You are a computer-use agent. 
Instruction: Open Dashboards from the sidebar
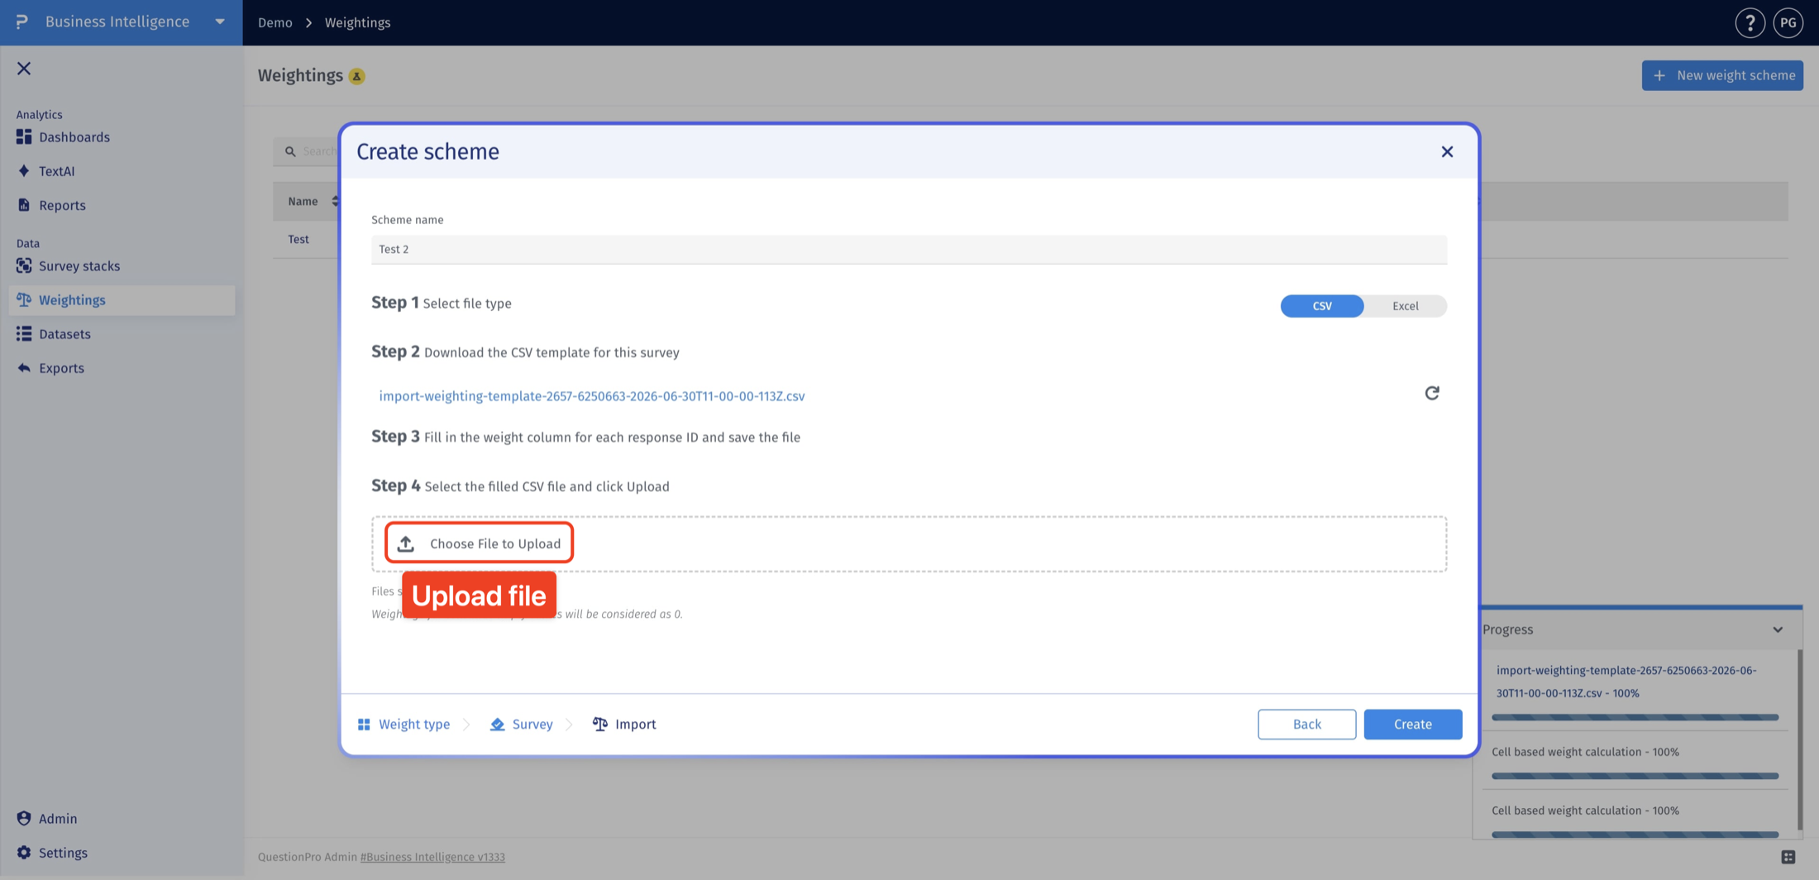tap(74, 137)
